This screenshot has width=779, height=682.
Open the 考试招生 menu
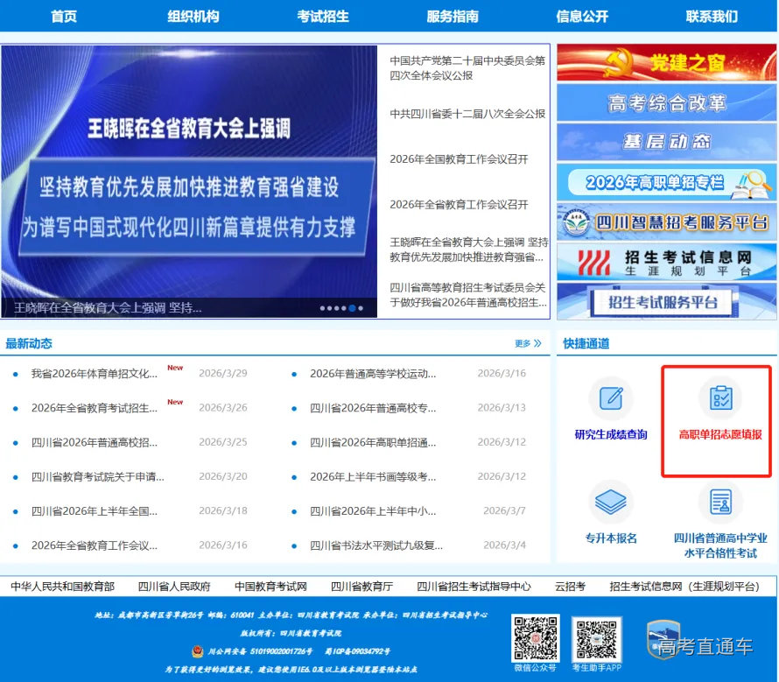point(323,16)
